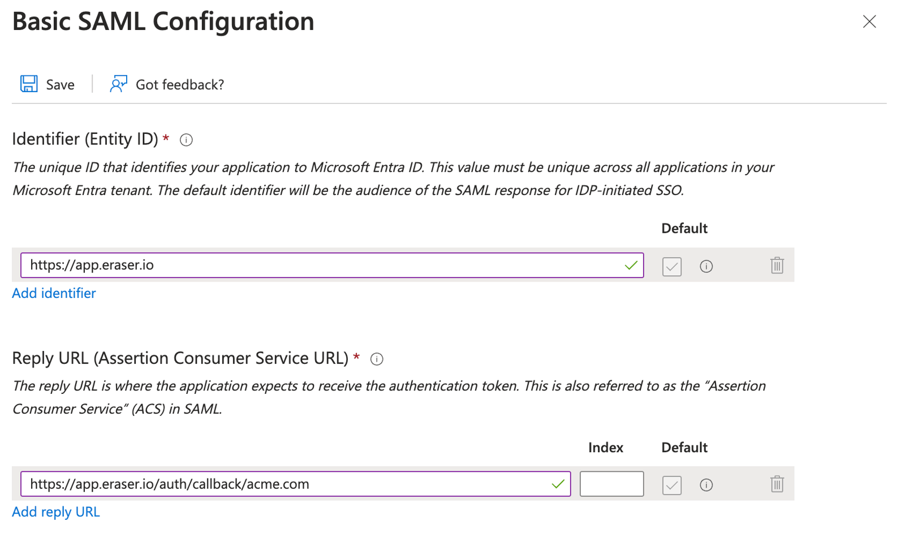Focus the reply URL field with acme.com callback

pos(295,484)
